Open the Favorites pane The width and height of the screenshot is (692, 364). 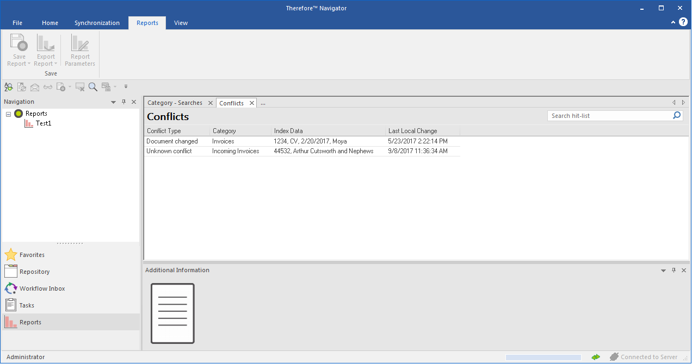[x=32, y=255]
